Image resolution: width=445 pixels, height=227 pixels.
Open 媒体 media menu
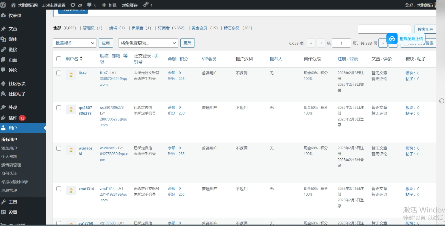click(23, 39)
